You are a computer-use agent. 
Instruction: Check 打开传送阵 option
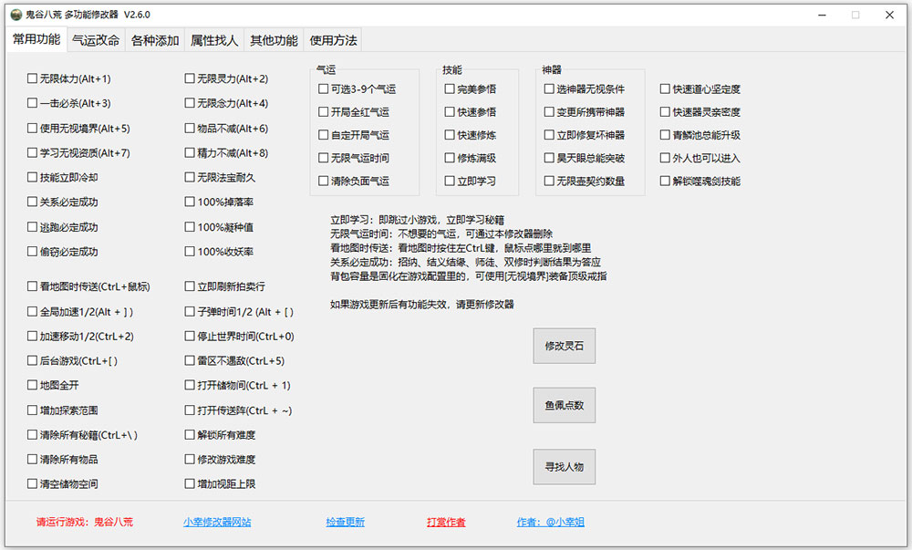pos(238,410)
